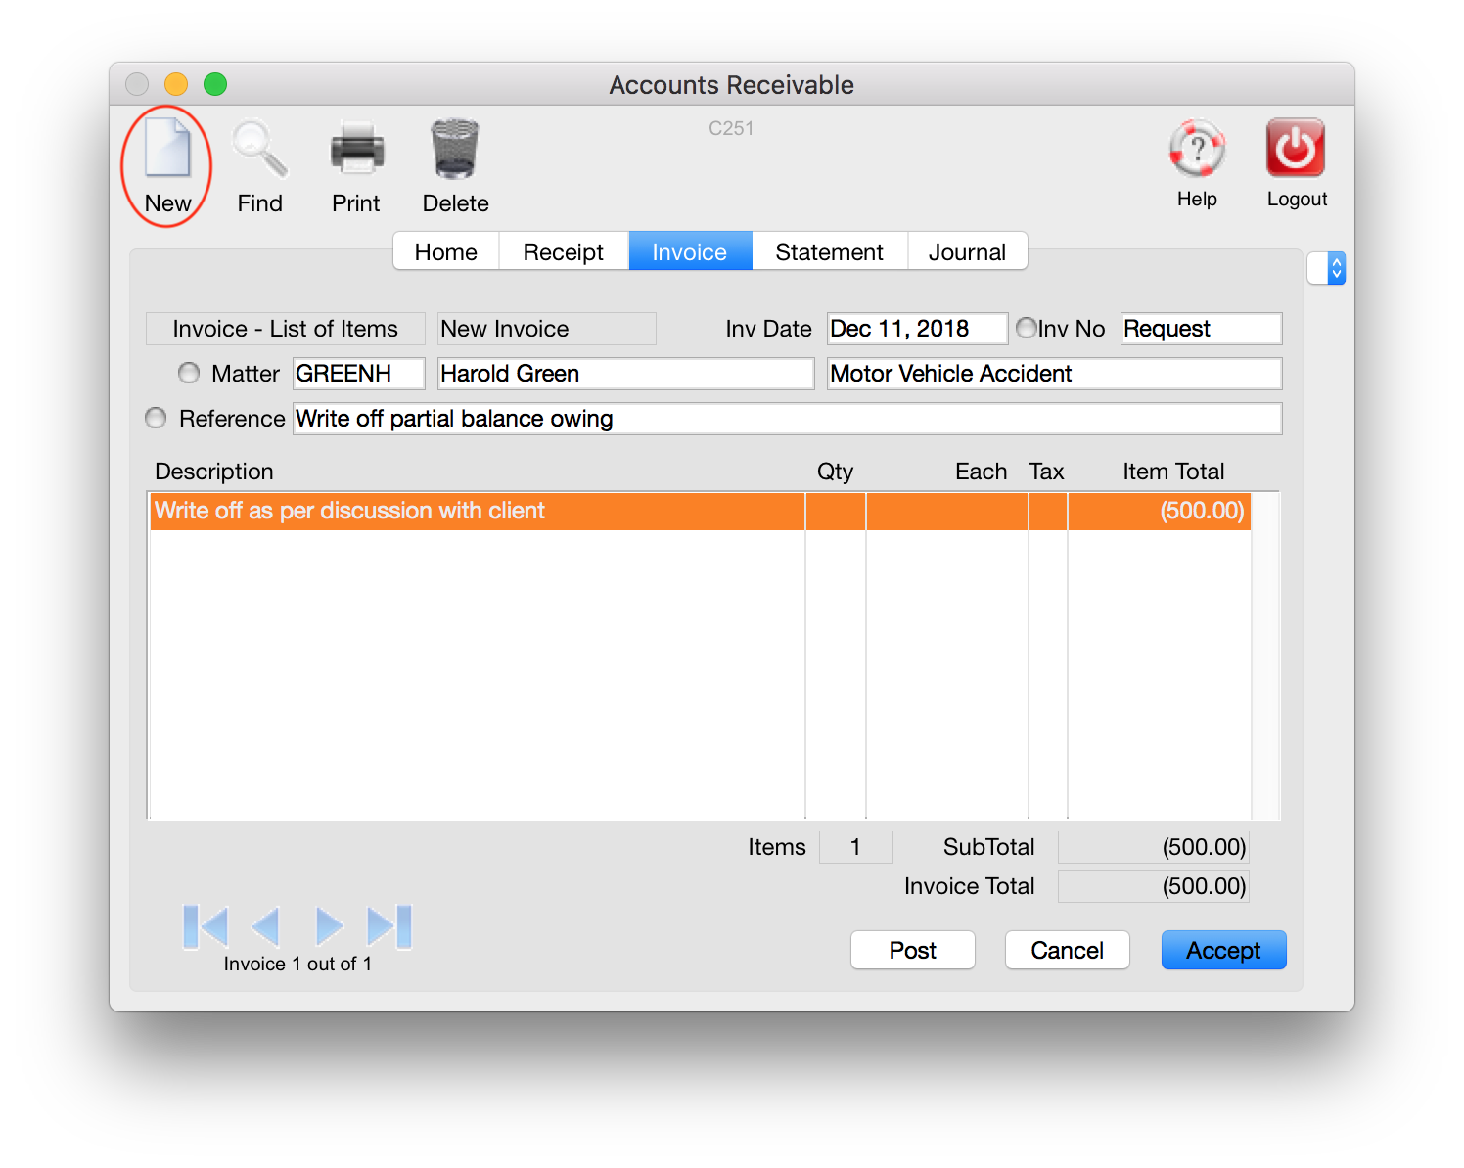
Task: Click the New document icon
Action: pos(167,150)
